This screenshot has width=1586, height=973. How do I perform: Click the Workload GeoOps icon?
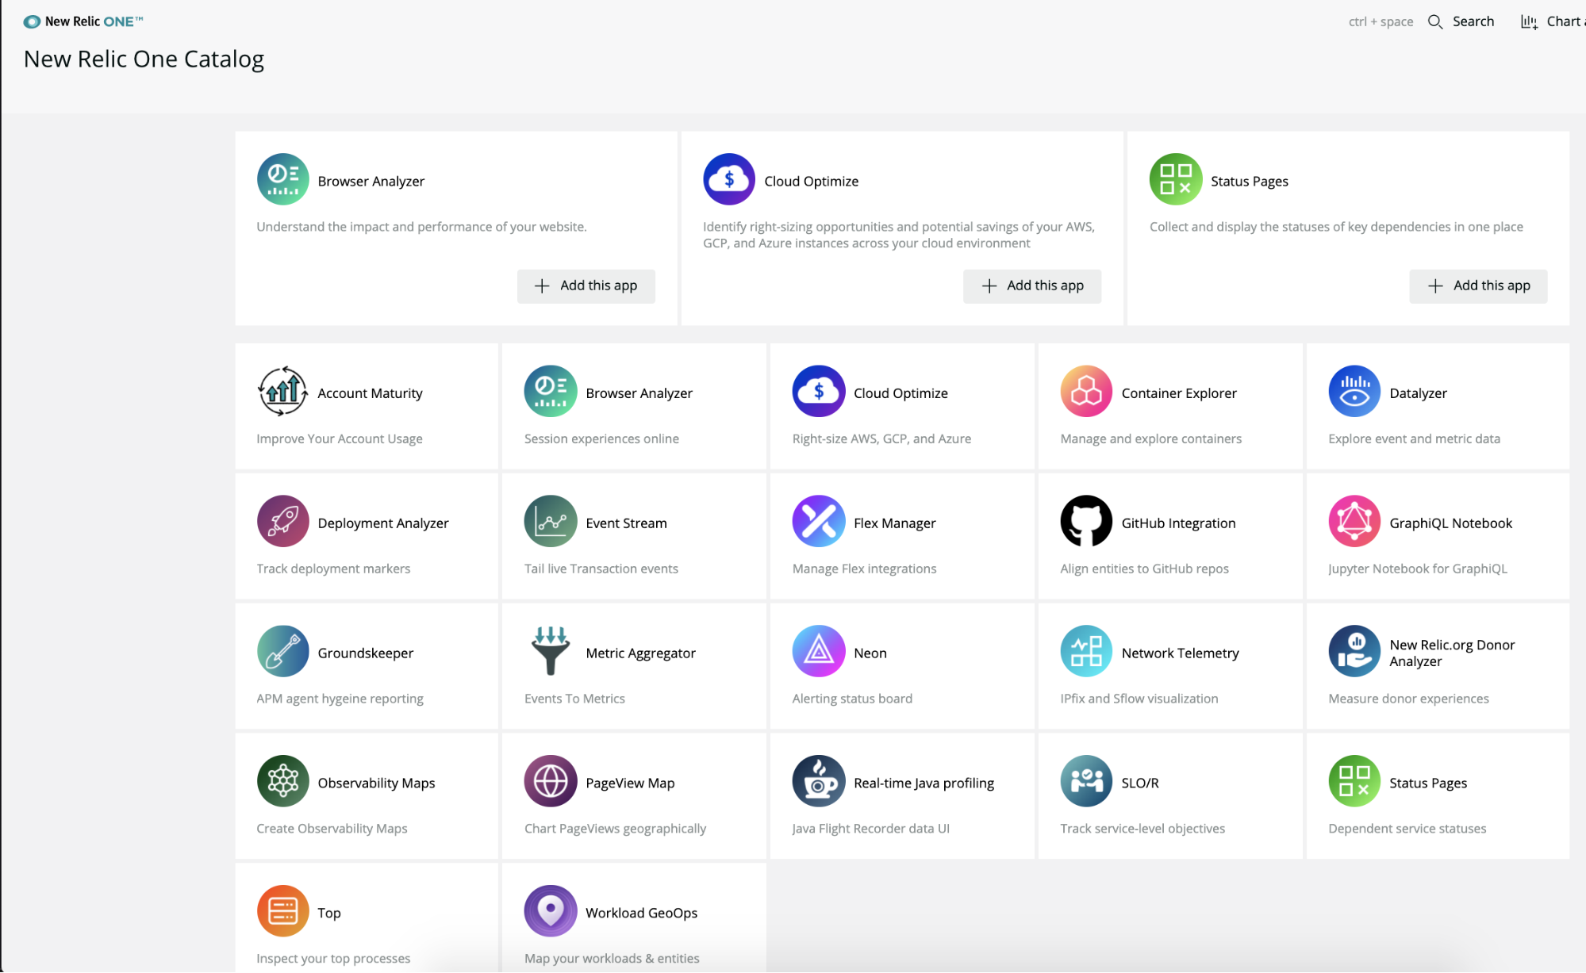[x=550, y=912]
